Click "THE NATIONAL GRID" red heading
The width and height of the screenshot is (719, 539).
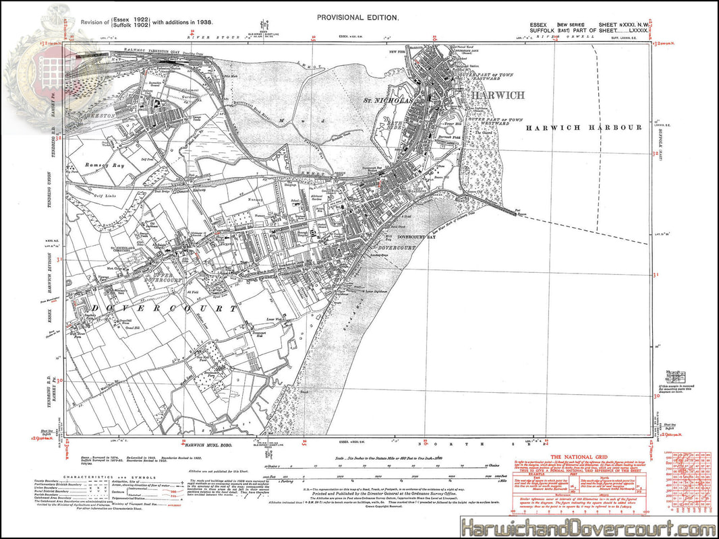[579, 457]
